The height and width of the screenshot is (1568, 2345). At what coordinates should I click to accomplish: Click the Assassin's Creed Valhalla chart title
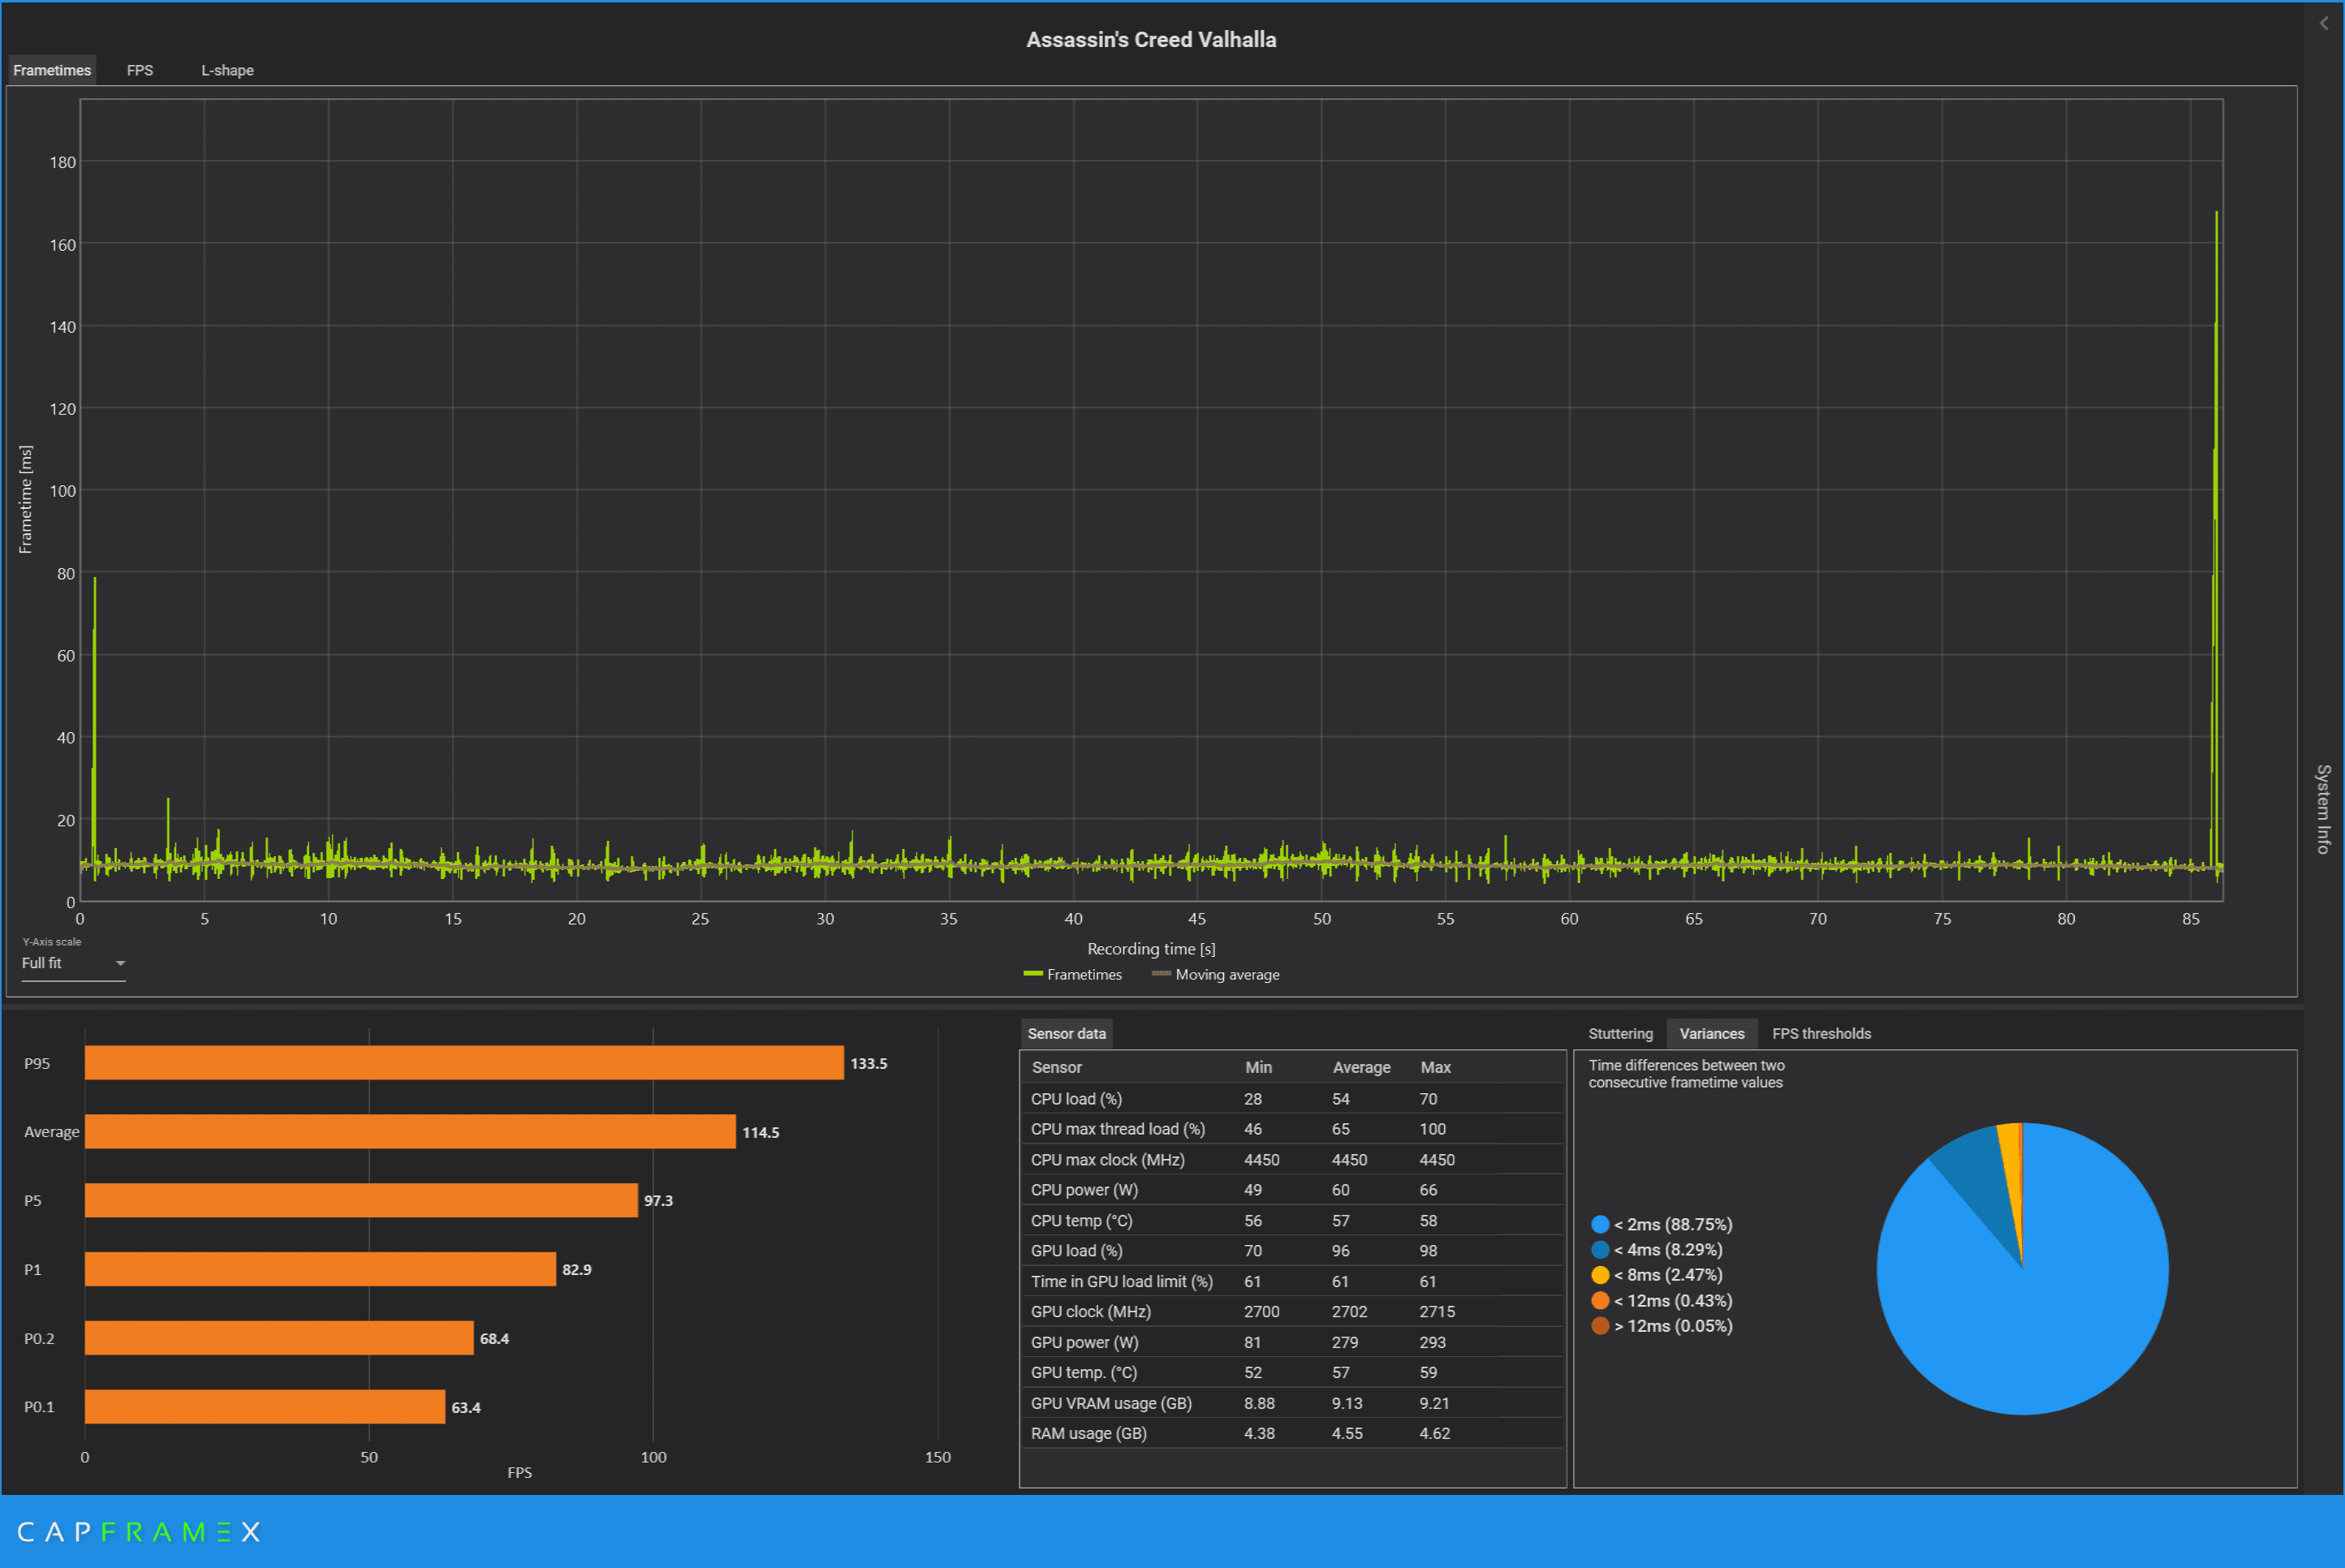pos(1151,40)
